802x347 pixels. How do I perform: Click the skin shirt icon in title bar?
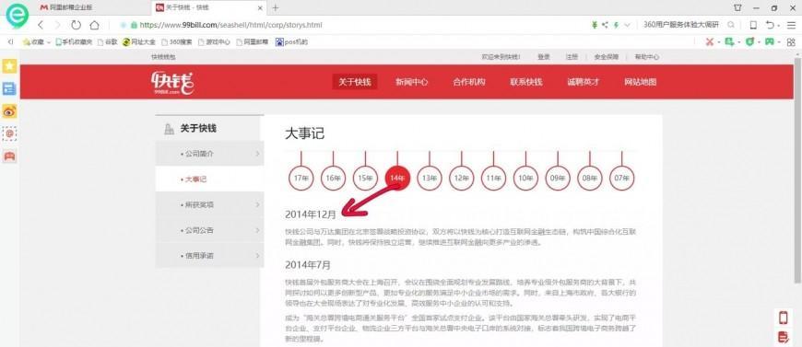tap(737, 7)
